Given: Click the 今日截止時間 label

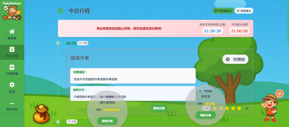Looking at the screenshot, I should click(239, 24).
